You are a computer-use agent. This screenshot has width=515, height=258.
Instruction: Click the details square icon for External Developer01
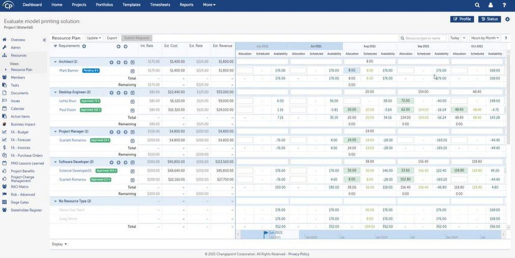point(132,171)
